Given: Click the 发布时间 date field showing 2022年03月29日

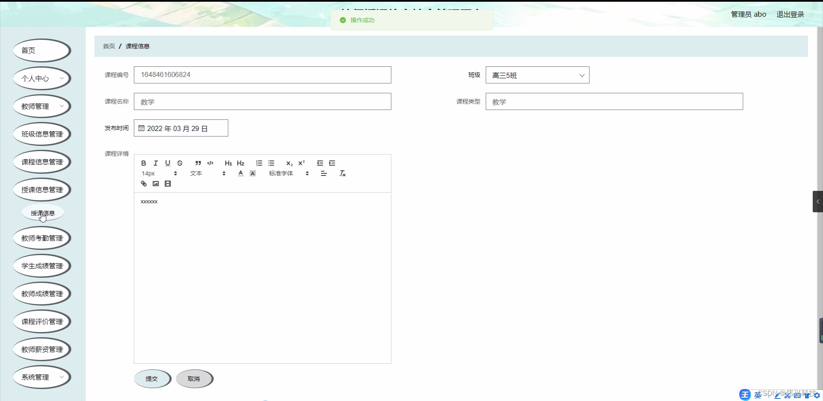Looking at the screenshot, I should [x=181, y=128].
